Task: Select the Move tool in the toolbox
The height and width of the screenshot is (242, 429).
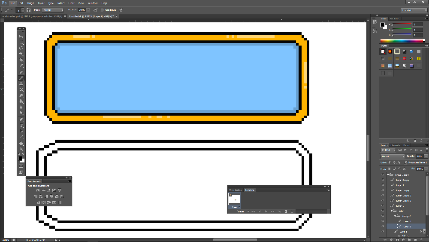Action: [x=21, y=36]
